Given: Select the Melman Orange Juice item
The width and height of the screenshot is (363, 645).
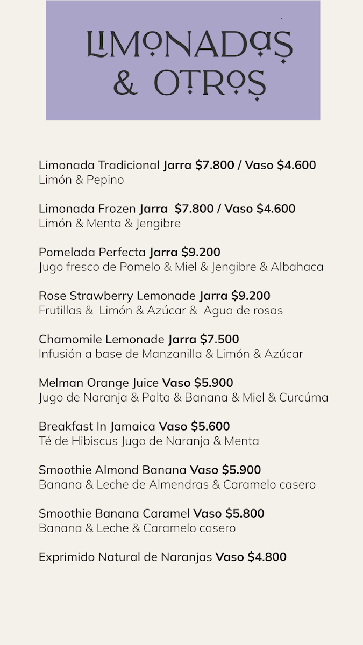Looking at the screenshot, I should pyautogui.click(x=136, y=383).
